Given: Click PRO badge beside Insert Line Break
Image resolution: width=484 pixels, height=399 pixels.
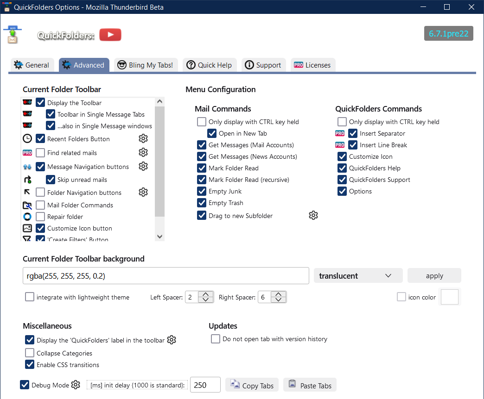Looking at the screenshot, I should point(340,145).
